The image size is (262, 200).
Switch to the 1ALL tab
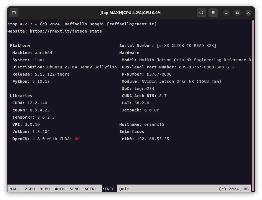click(x=15, y=189)
